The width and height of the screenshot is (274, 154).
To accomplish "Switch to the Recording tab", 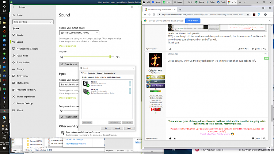I will click(x=92, y=73).
